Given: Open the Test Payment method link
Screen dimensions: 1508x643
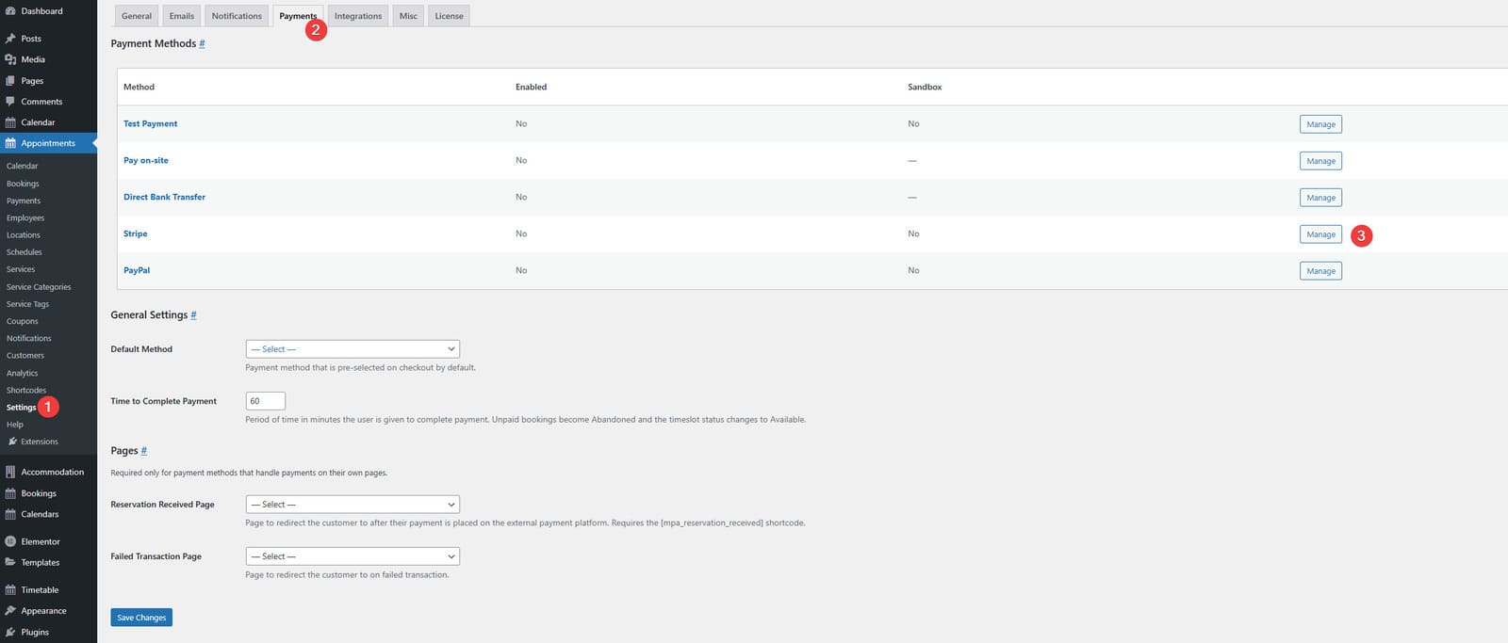Looking at the screenshot, I should coord(150,123).
